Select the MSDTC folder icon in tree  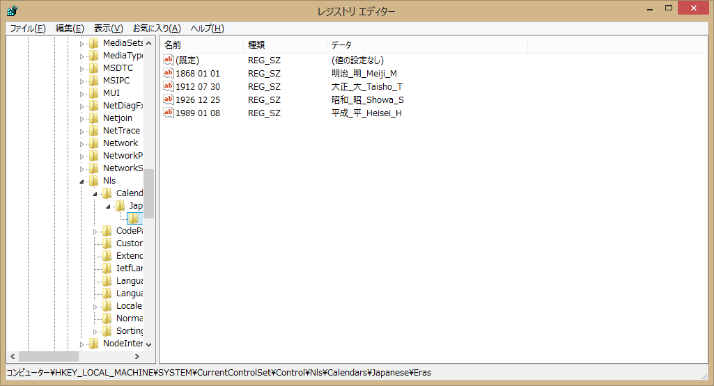[94, 68]
